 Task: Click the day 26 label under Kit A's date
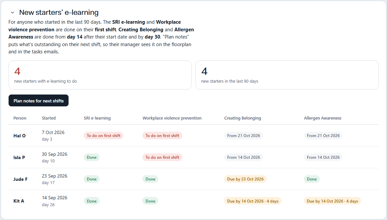coord(48,205)
